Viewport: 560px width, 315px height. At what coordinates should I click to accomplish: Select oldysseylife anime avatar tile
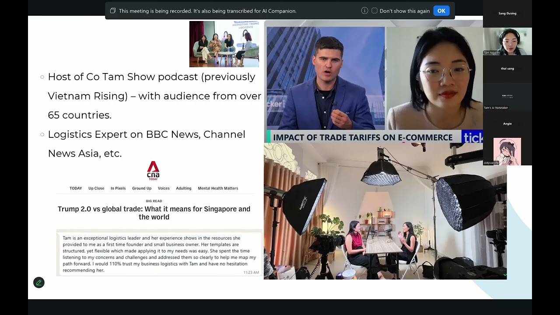(x=507, y=151)
